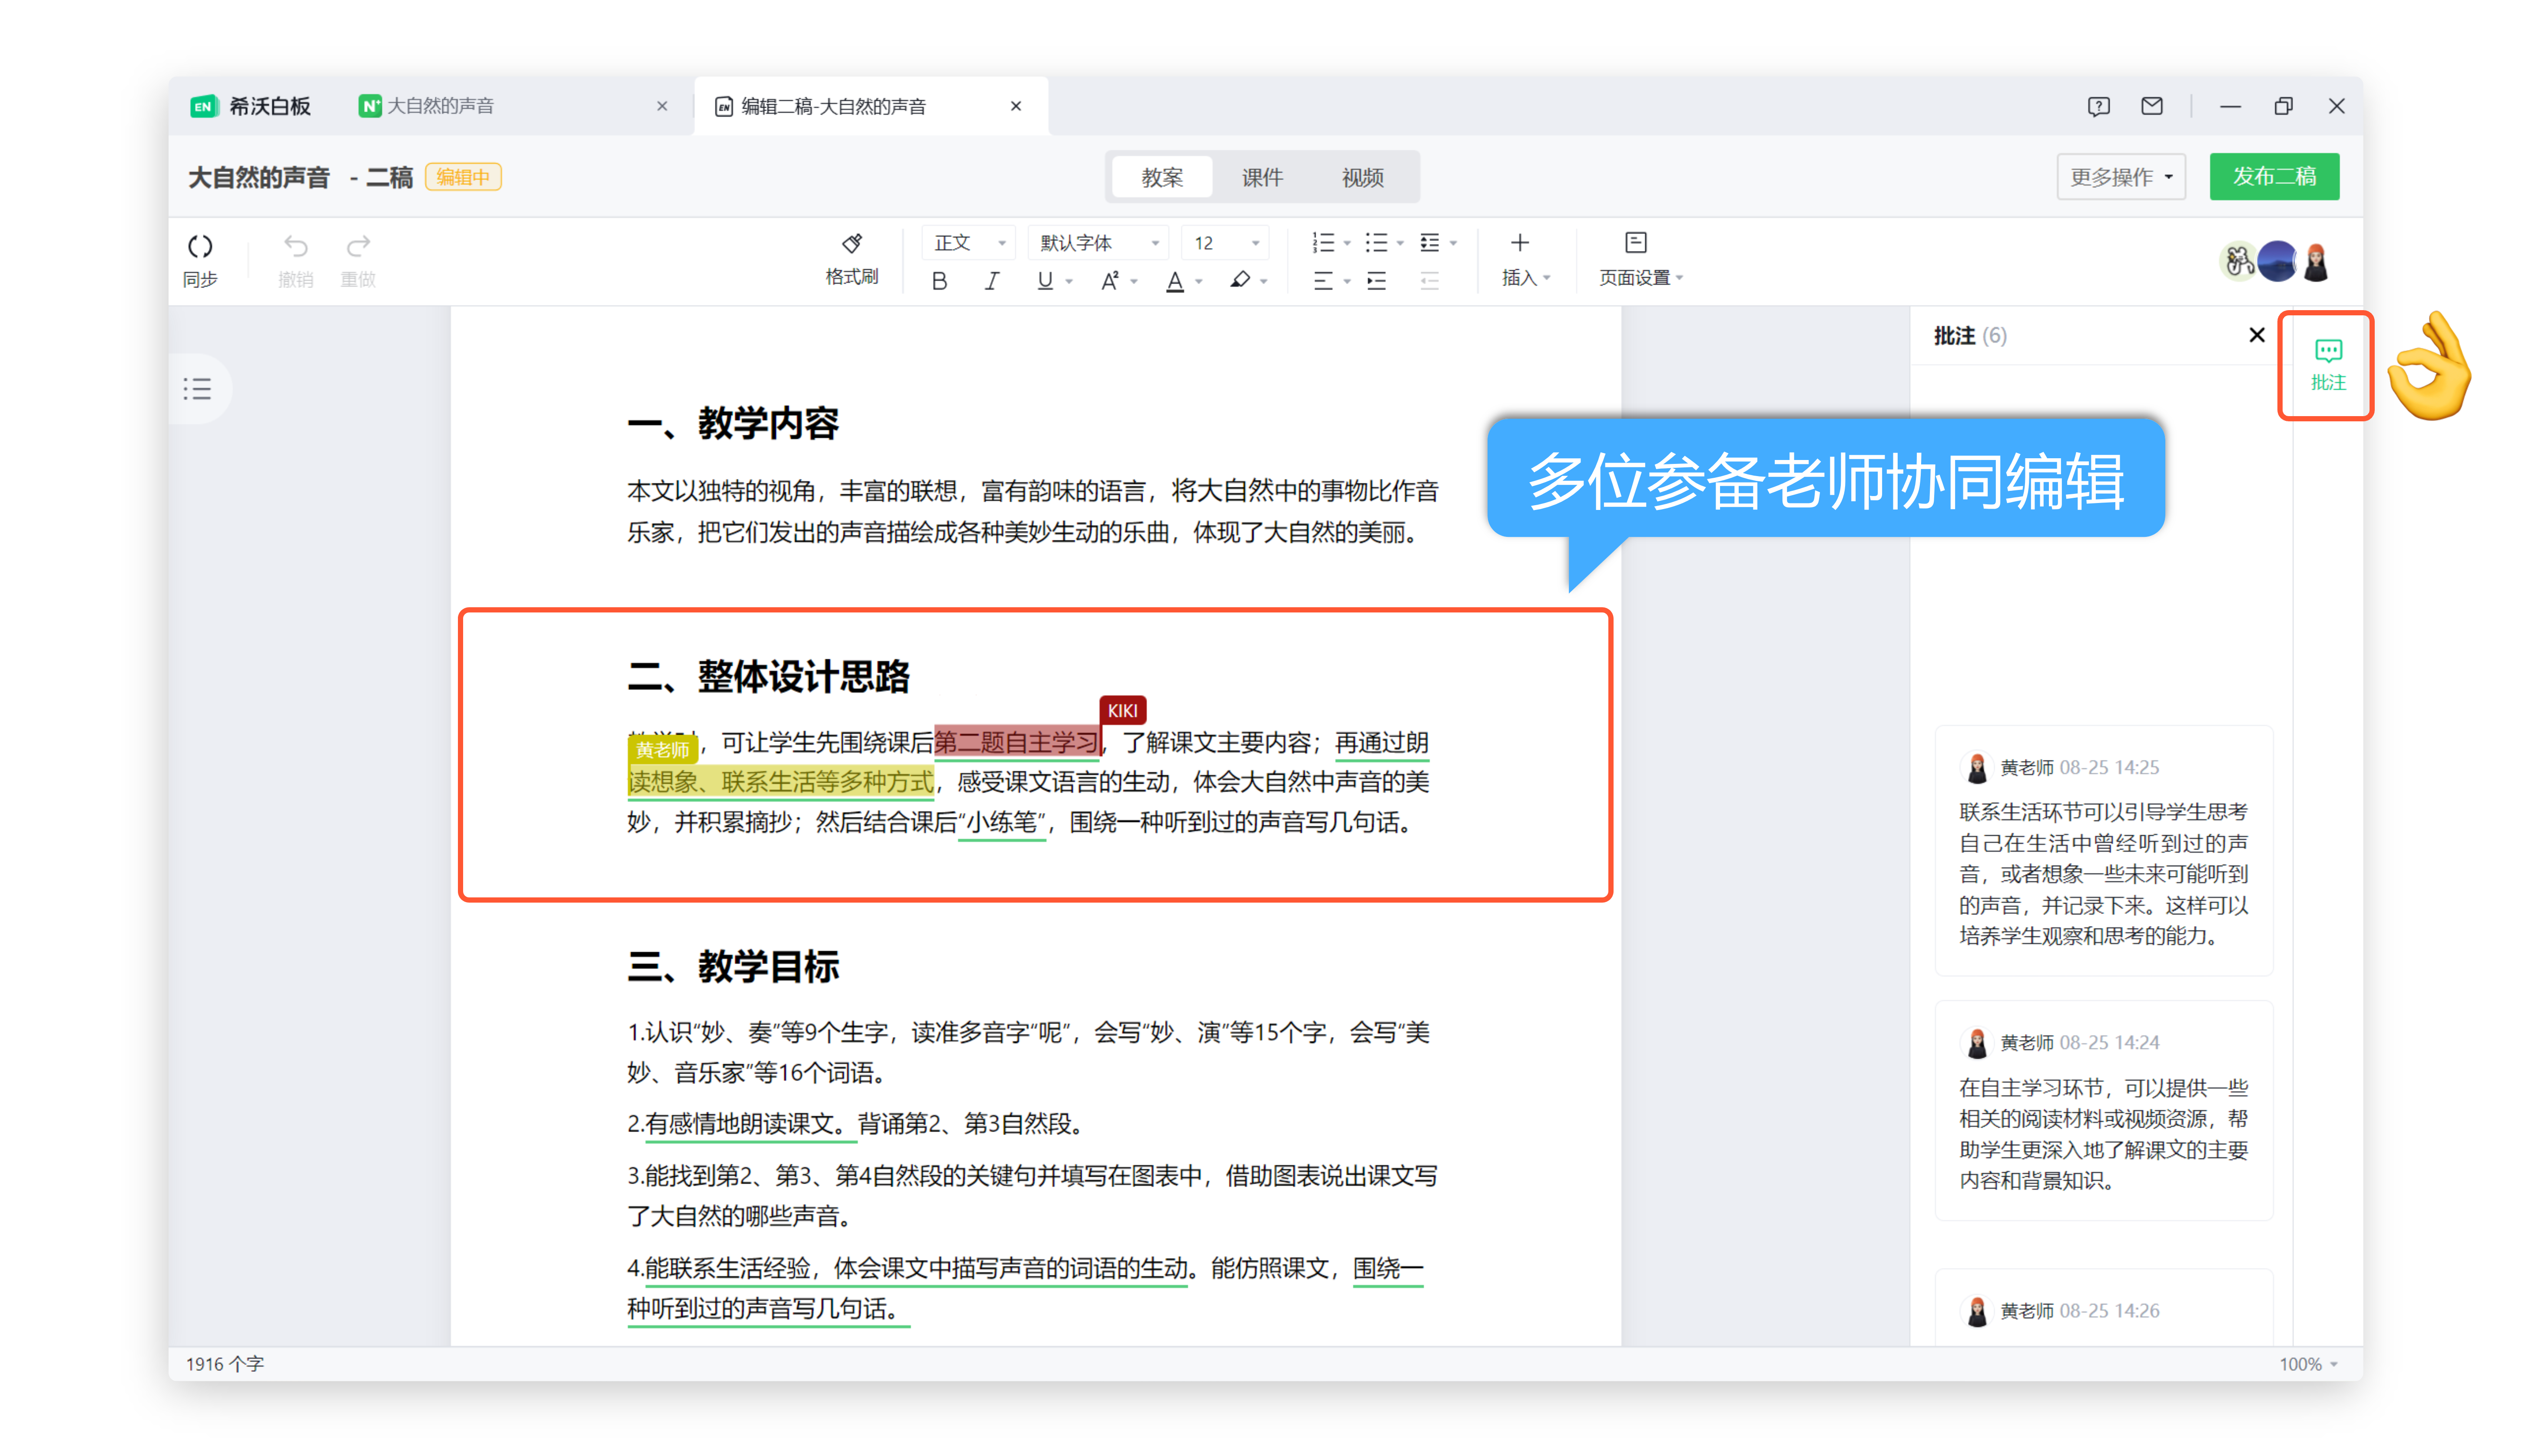Apply the font color A icon
The height and width of the screenshot is (1456, 2532).
tap(1175, 281)
